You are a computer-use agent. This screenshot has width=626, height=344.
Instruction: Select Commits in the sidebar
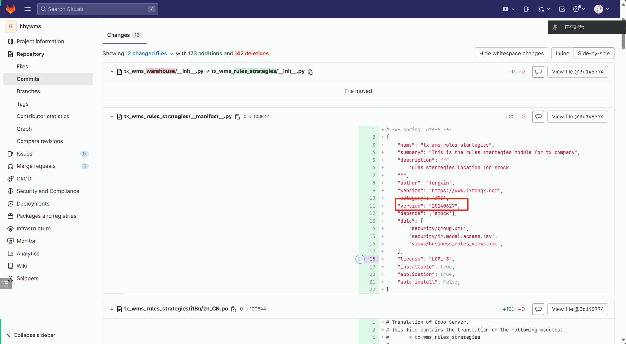coord(48,79)
